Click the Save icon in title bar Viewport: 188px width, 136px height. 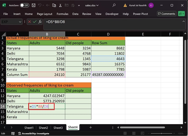[x=34, y=5]
